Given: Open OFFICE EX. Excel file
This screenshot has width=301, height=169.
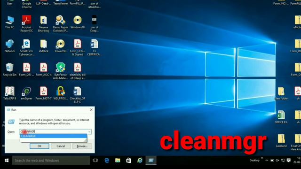Looking at the screenshot, I should 281,117.
